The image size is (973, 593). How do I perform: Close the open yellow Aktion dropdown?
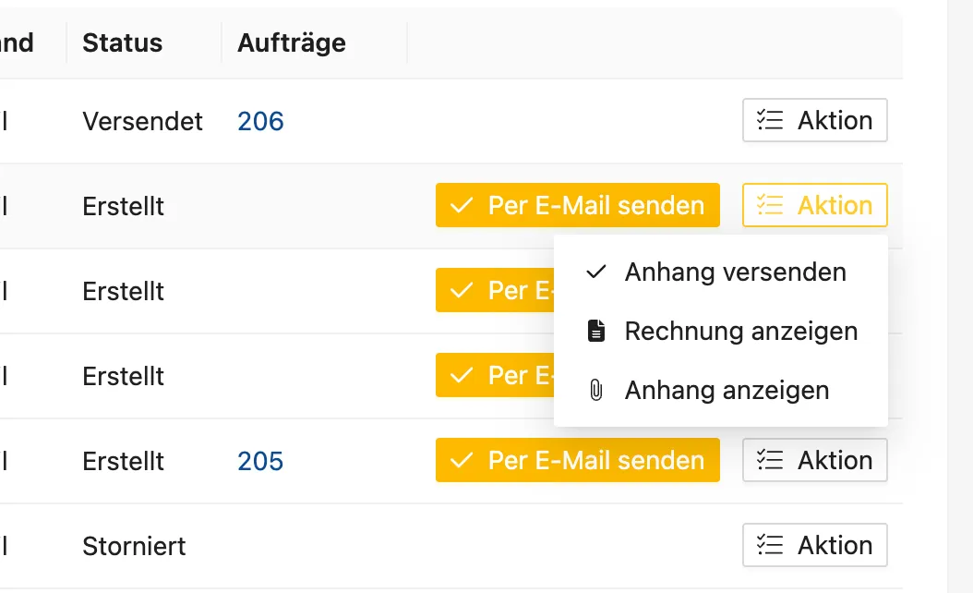coord(815,206)
